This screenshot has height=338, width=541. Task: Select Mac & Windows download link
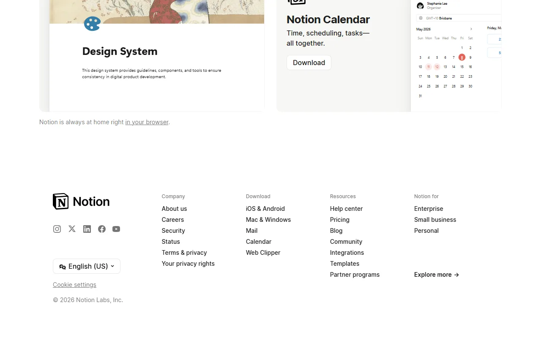268,220
